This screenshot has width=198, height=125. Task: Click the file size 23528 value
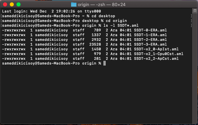[x=95, y=44]
